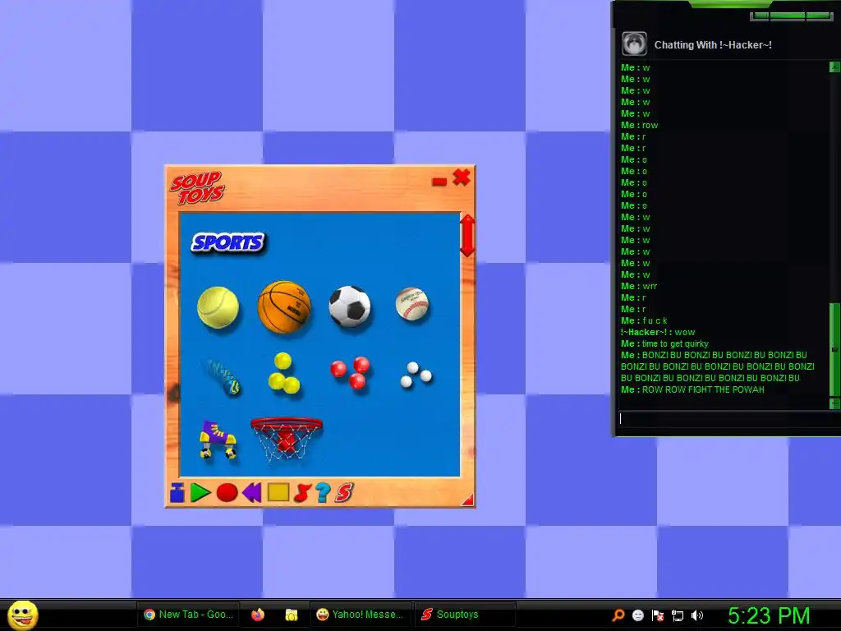
Task: Switch to New Tab - Google Chrome taskbar item
Action: (x=190, y=615)
